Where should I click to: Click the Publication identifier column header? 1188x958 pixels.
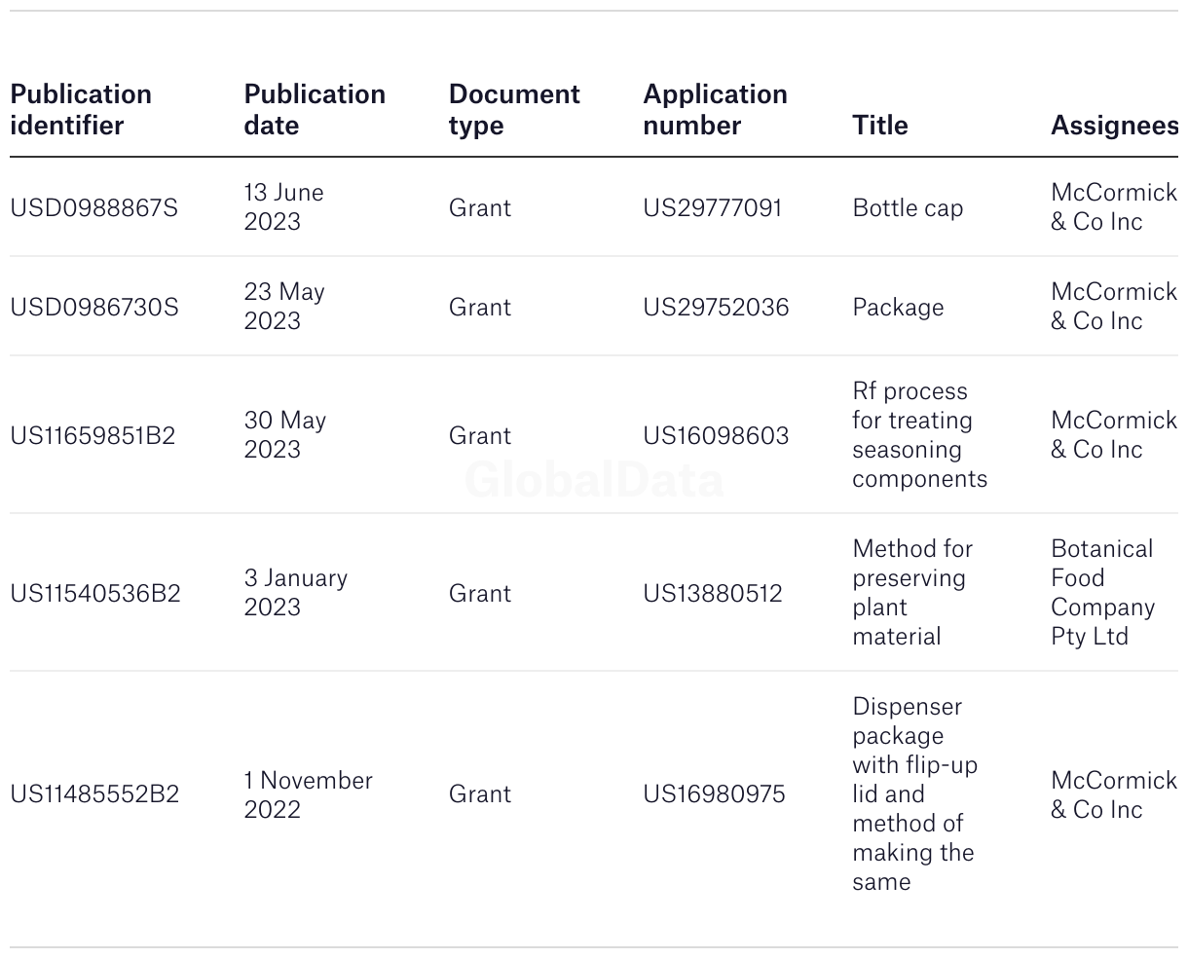tap(81, 110)
